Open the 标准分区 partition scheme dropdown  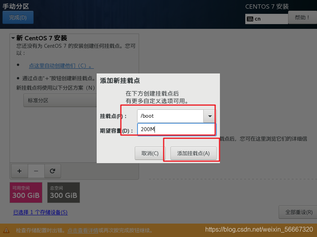pos(60,100)
